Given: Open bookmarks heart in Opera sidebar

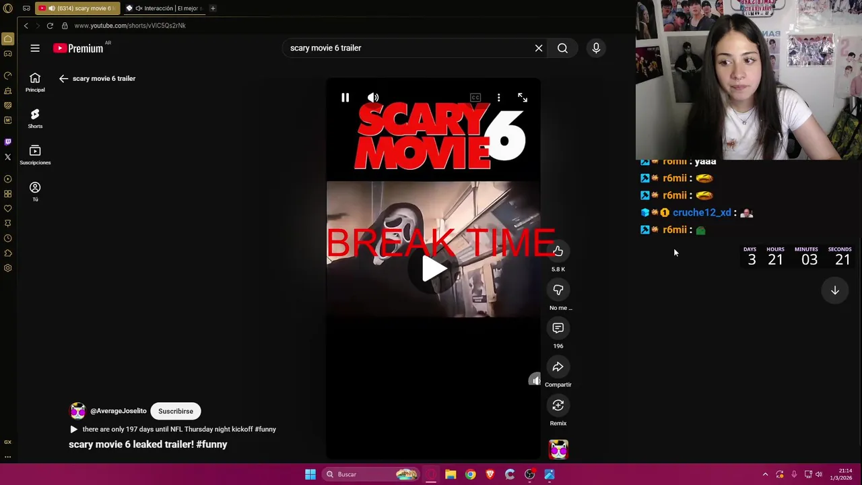Looking at the screenshot, I should pos(8,209).
